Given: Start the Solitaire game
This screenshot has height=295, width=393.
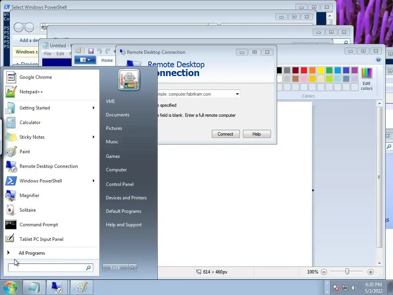Looking at the screenshot, I should coord(52,210).
